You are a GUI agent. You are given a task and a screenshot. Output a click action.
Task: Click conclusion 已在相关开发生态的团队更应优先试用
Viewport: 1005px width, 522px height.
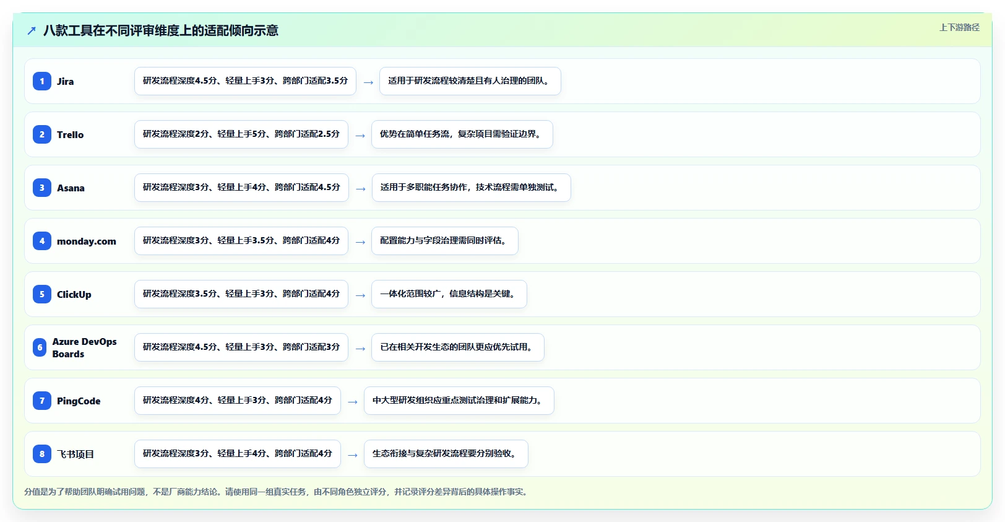(458, 347)
